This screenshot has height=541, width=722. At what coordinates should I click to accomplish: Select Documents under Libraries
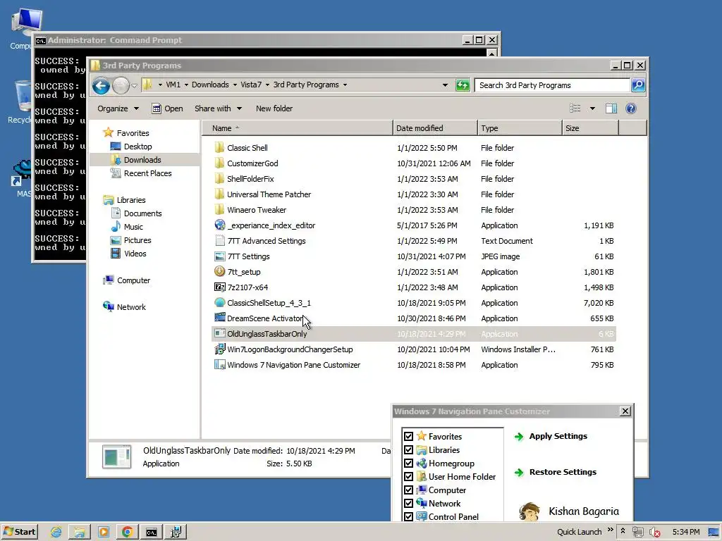[x=142, y=213]
